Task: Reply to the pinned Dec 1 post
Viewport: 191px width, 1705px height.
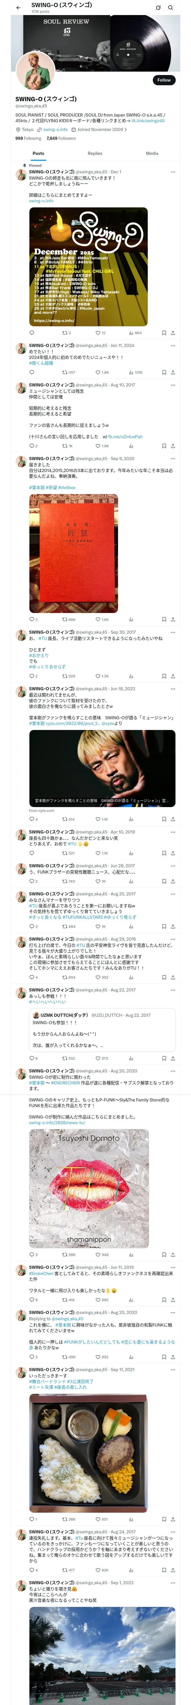Action: tap(32, 333)
